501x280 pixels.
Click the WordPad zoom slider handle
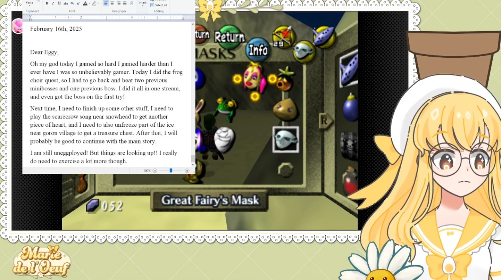[x=171, y=171]
